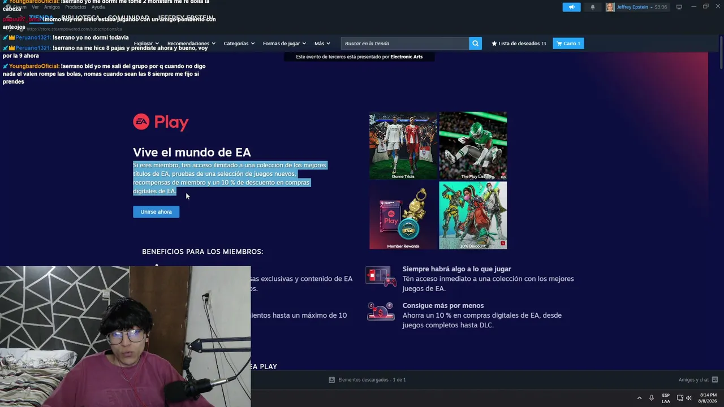This screenshot has width=724, height=407.
Task: Open the notifications bell
Action: pos(593,7)
